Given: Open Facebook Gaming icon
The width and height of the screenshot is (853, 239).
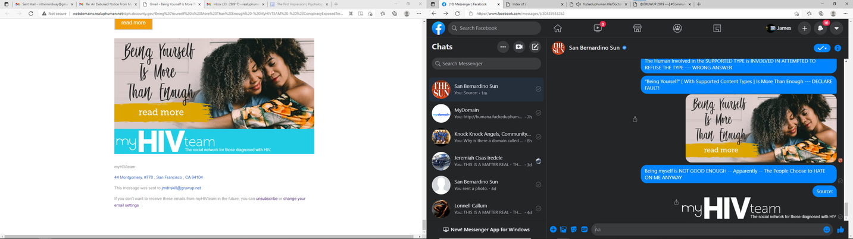Looking at the screenshot, I should point(717,28).
